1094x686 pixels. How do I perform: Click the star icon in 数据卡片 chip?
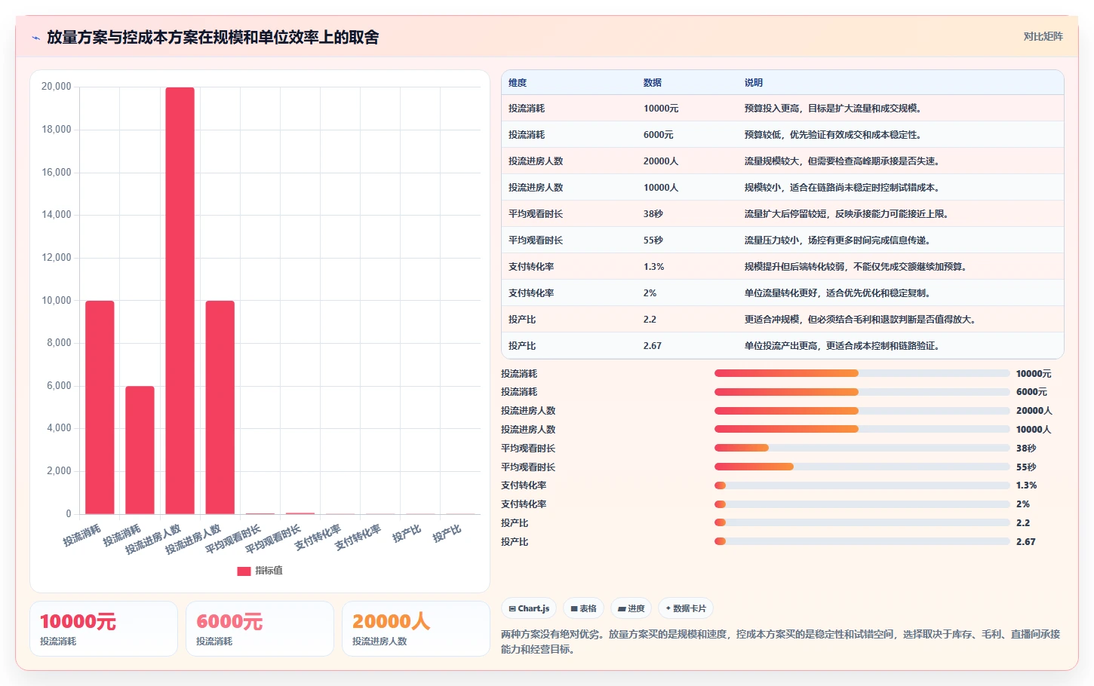tap(668, 608)
